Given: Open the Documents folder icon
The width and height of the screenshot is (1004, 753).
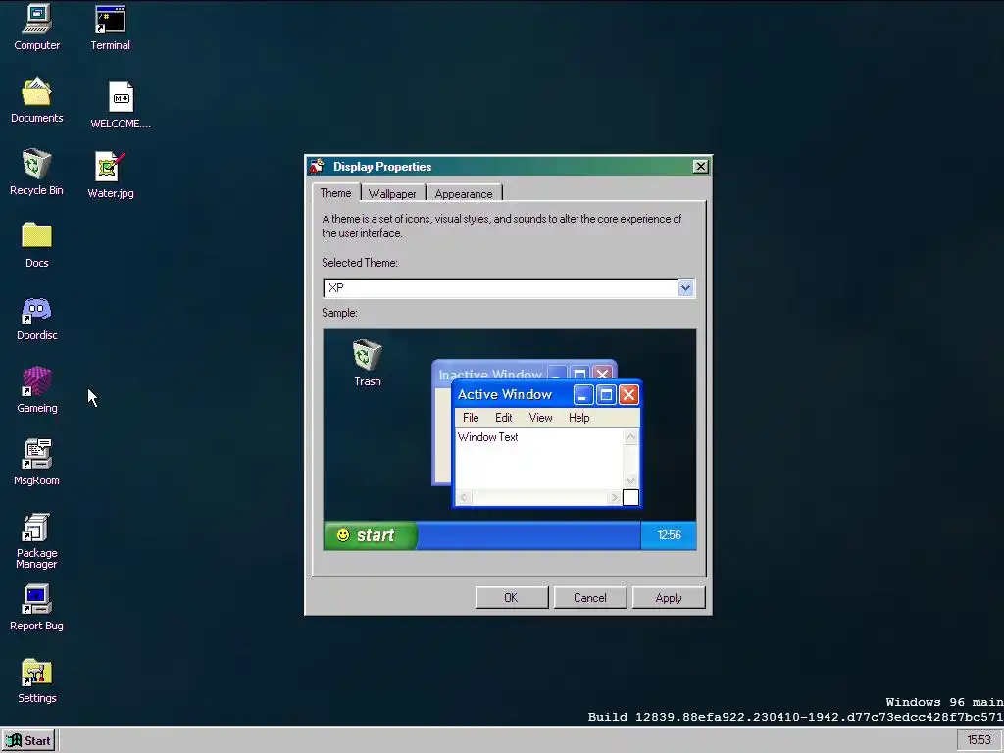Looking at the screenshot, I should click(x=36, y=101).
